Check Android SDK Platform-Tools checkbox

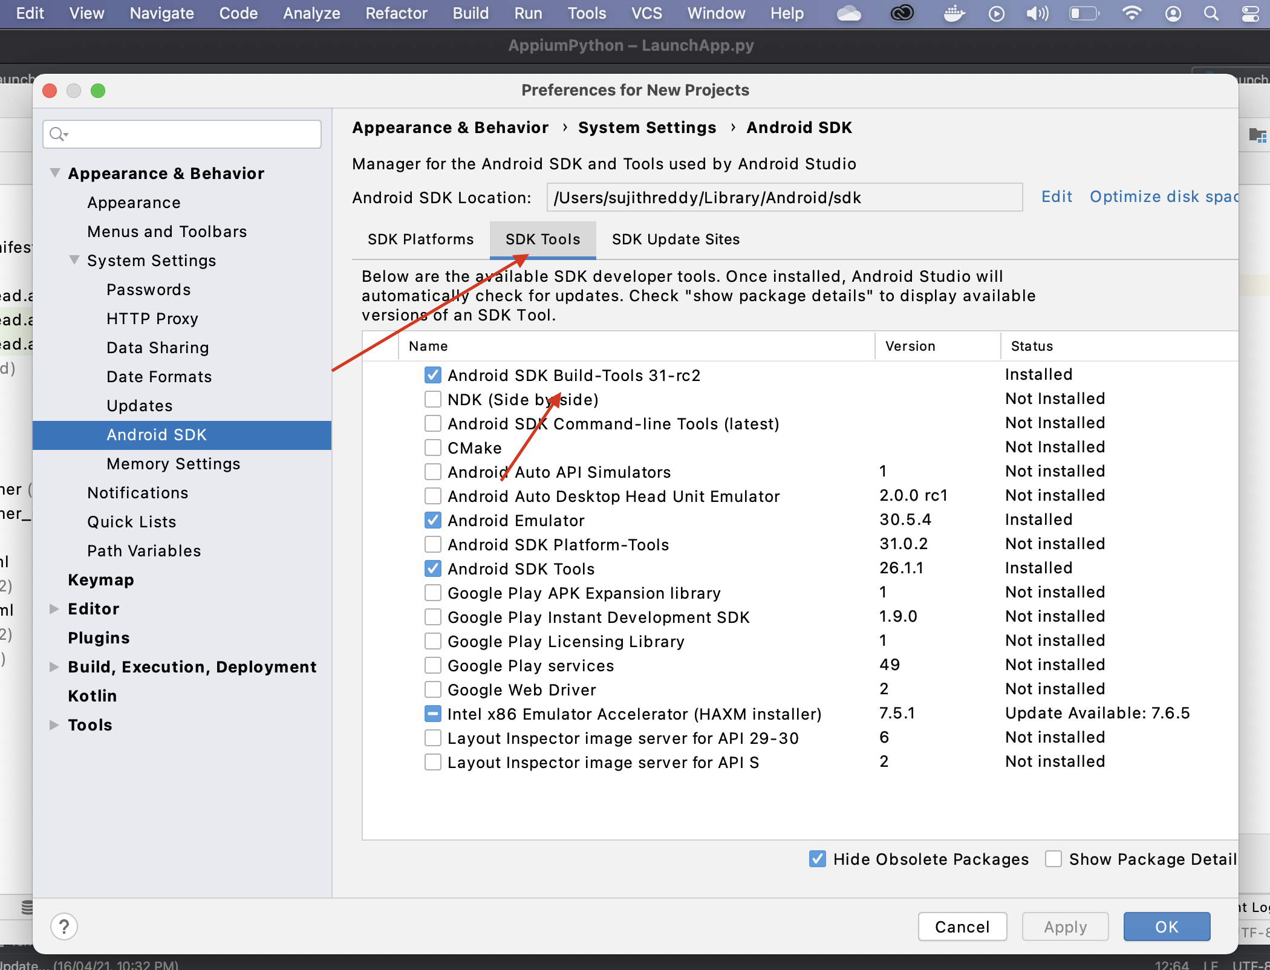tap(432, 544)
